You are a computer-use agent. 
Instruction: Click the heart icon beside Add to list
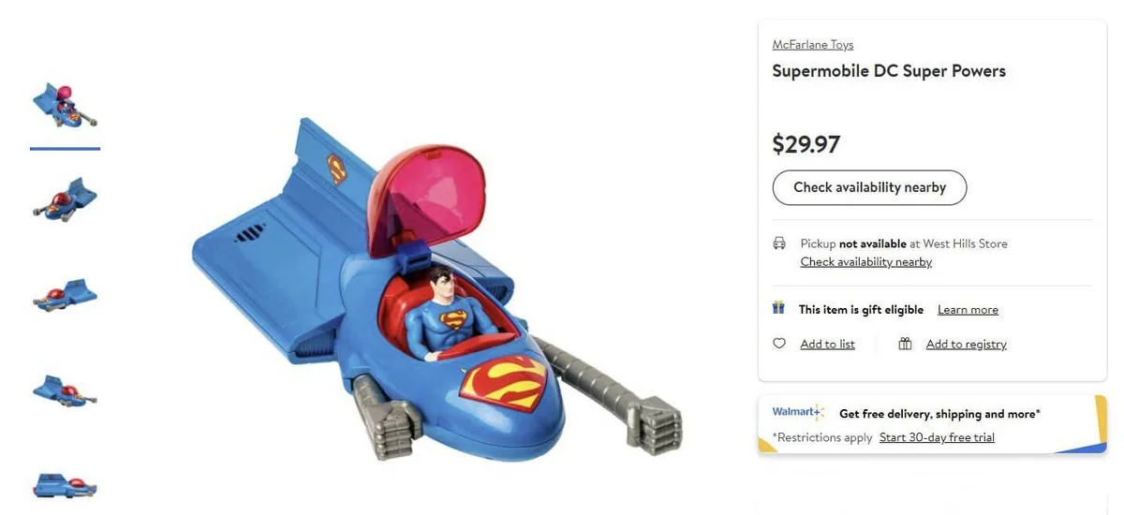point(779,344)
